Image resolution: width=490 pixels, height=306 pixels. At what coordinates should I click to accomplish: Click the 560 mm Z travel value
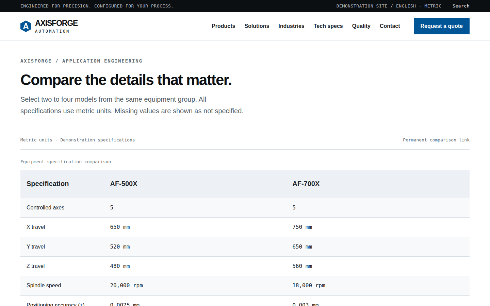(x=302, y=266)
